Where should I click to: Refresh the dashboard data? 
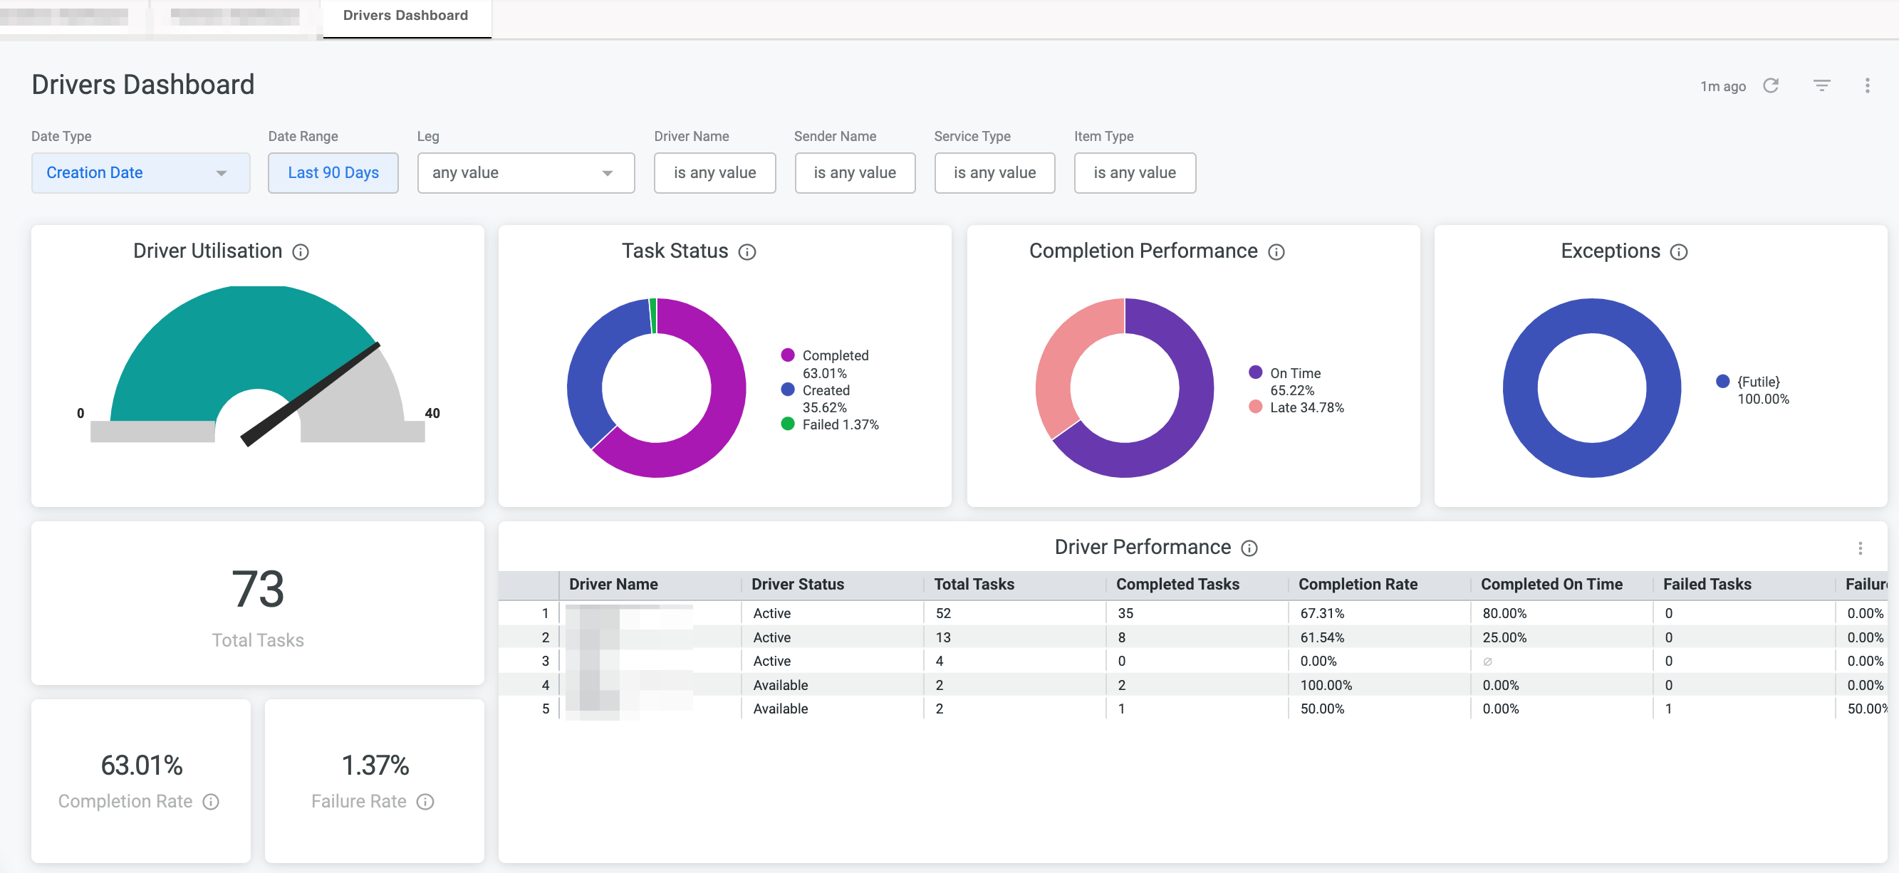tap(1770, 85)
